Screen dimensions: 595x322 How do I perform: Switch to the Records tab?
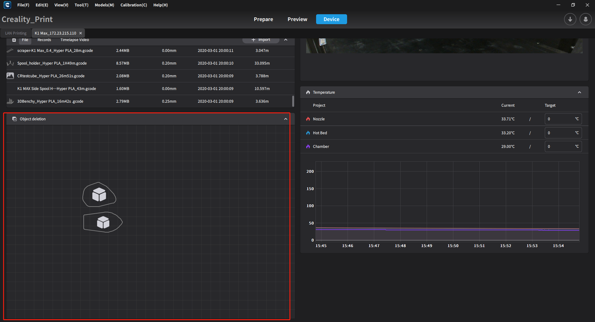pos(44,40)
